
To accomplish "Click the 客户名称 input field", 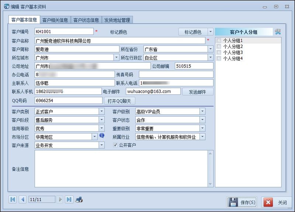I will [x=120, y=41].
